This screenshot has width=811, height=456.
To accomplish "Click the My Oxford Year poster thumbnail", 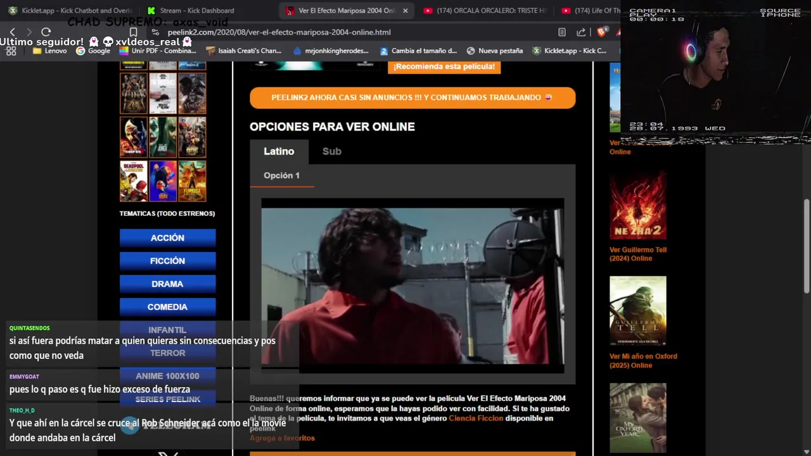I will (x=637, y=418).
